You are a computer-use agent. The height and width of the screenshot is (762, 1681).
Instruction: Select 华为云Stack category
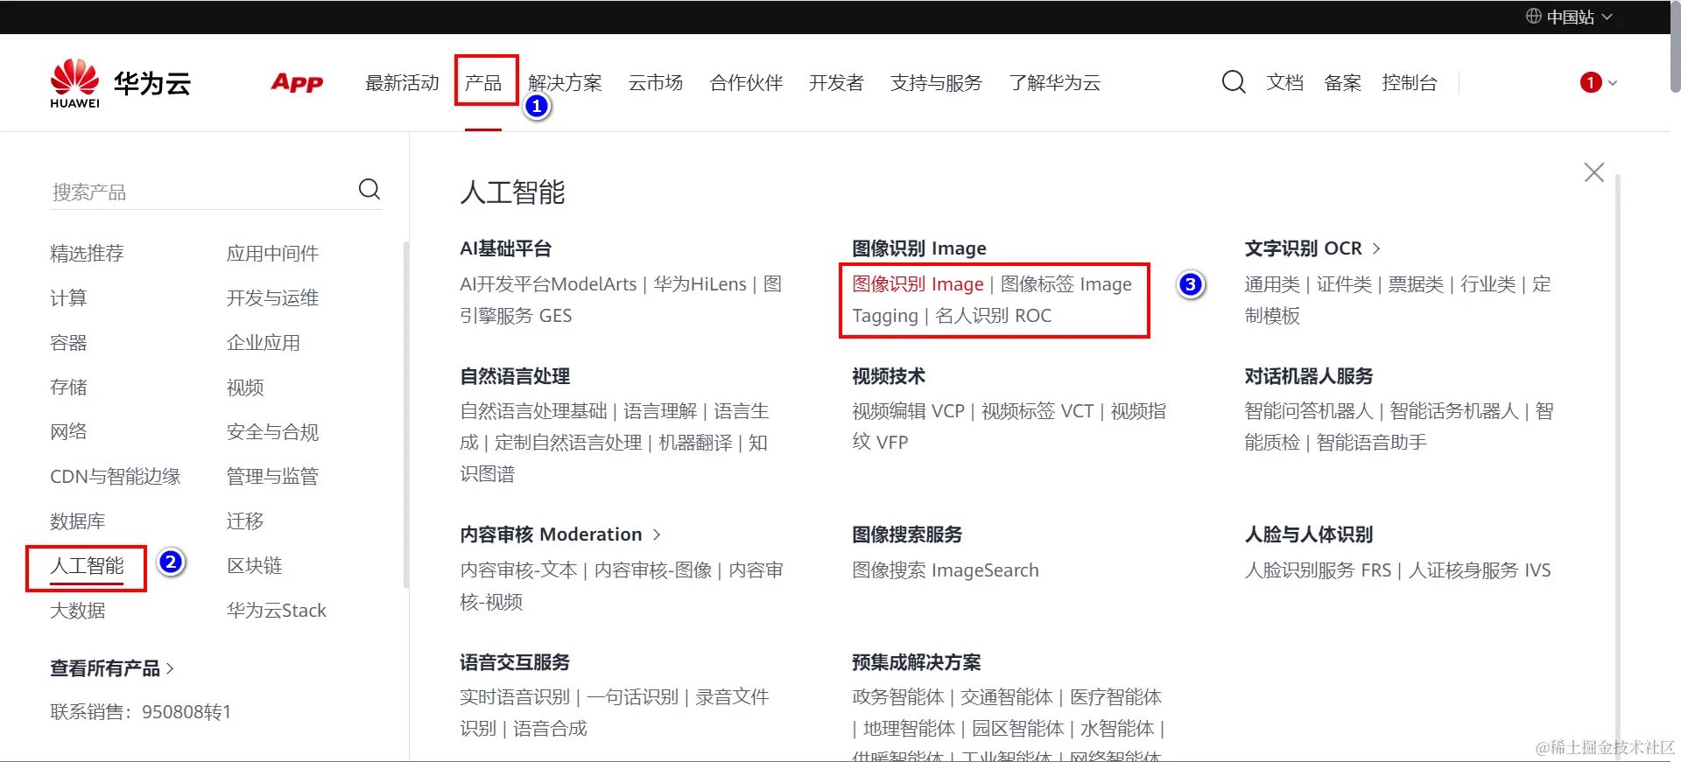pos(277,611)
